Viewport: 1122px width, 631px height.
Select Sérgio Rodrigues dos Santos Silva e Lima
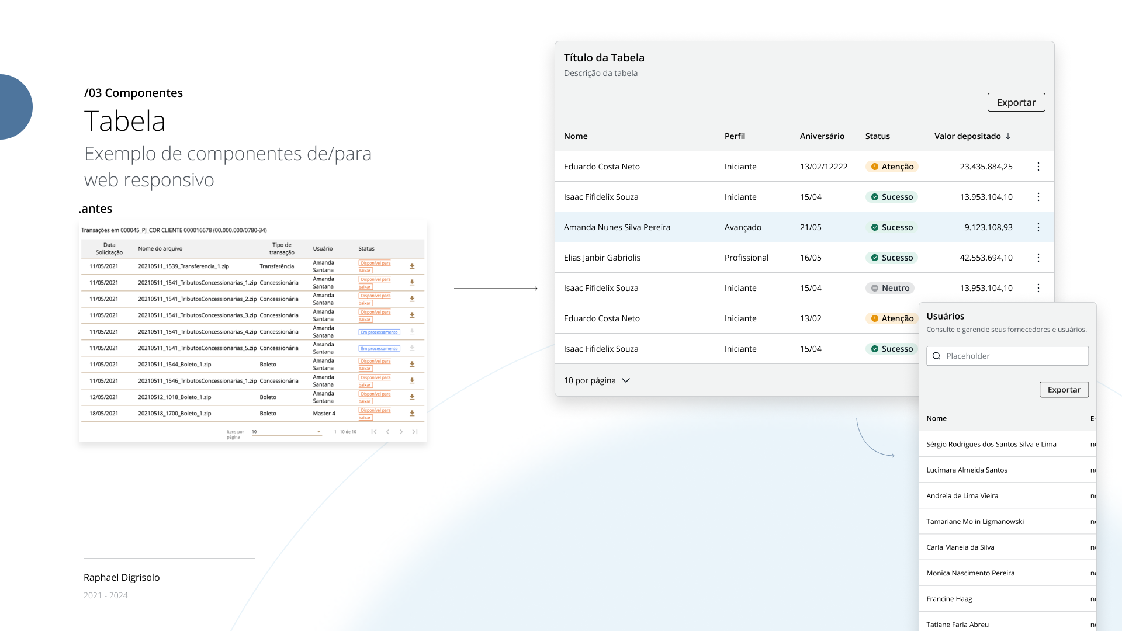coord(991,444)
